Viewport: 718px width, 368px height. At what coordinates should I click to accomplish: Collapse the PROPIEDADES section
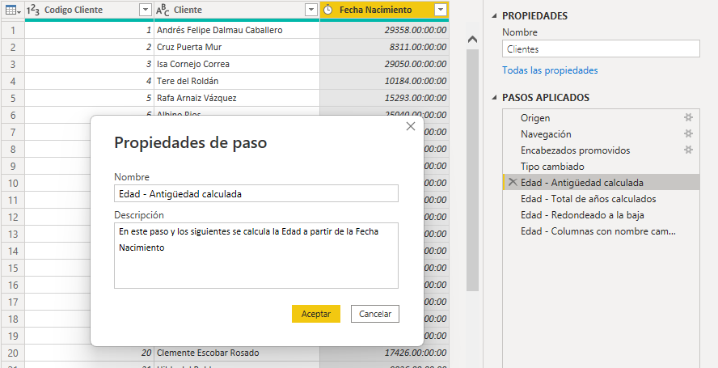494,15
